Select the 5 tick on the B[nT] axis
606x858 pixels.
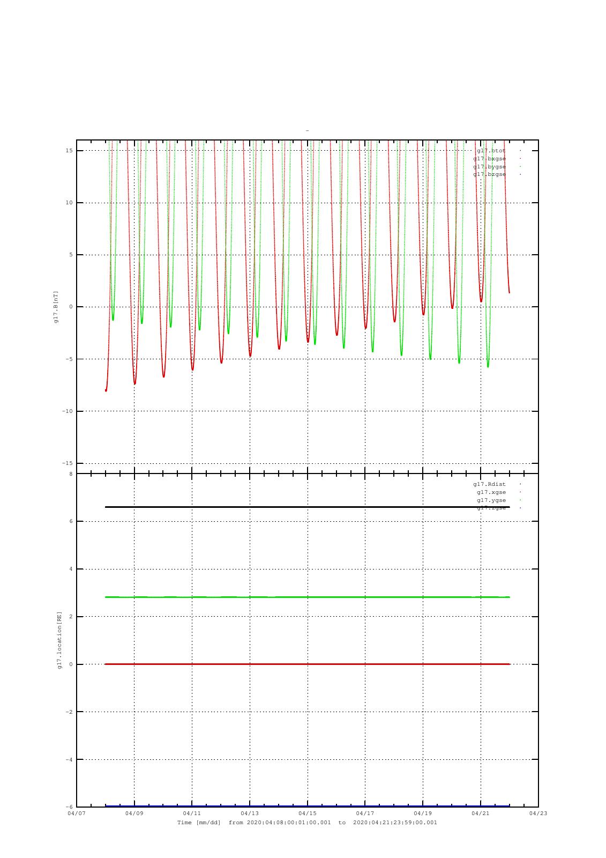coord(71,255)
